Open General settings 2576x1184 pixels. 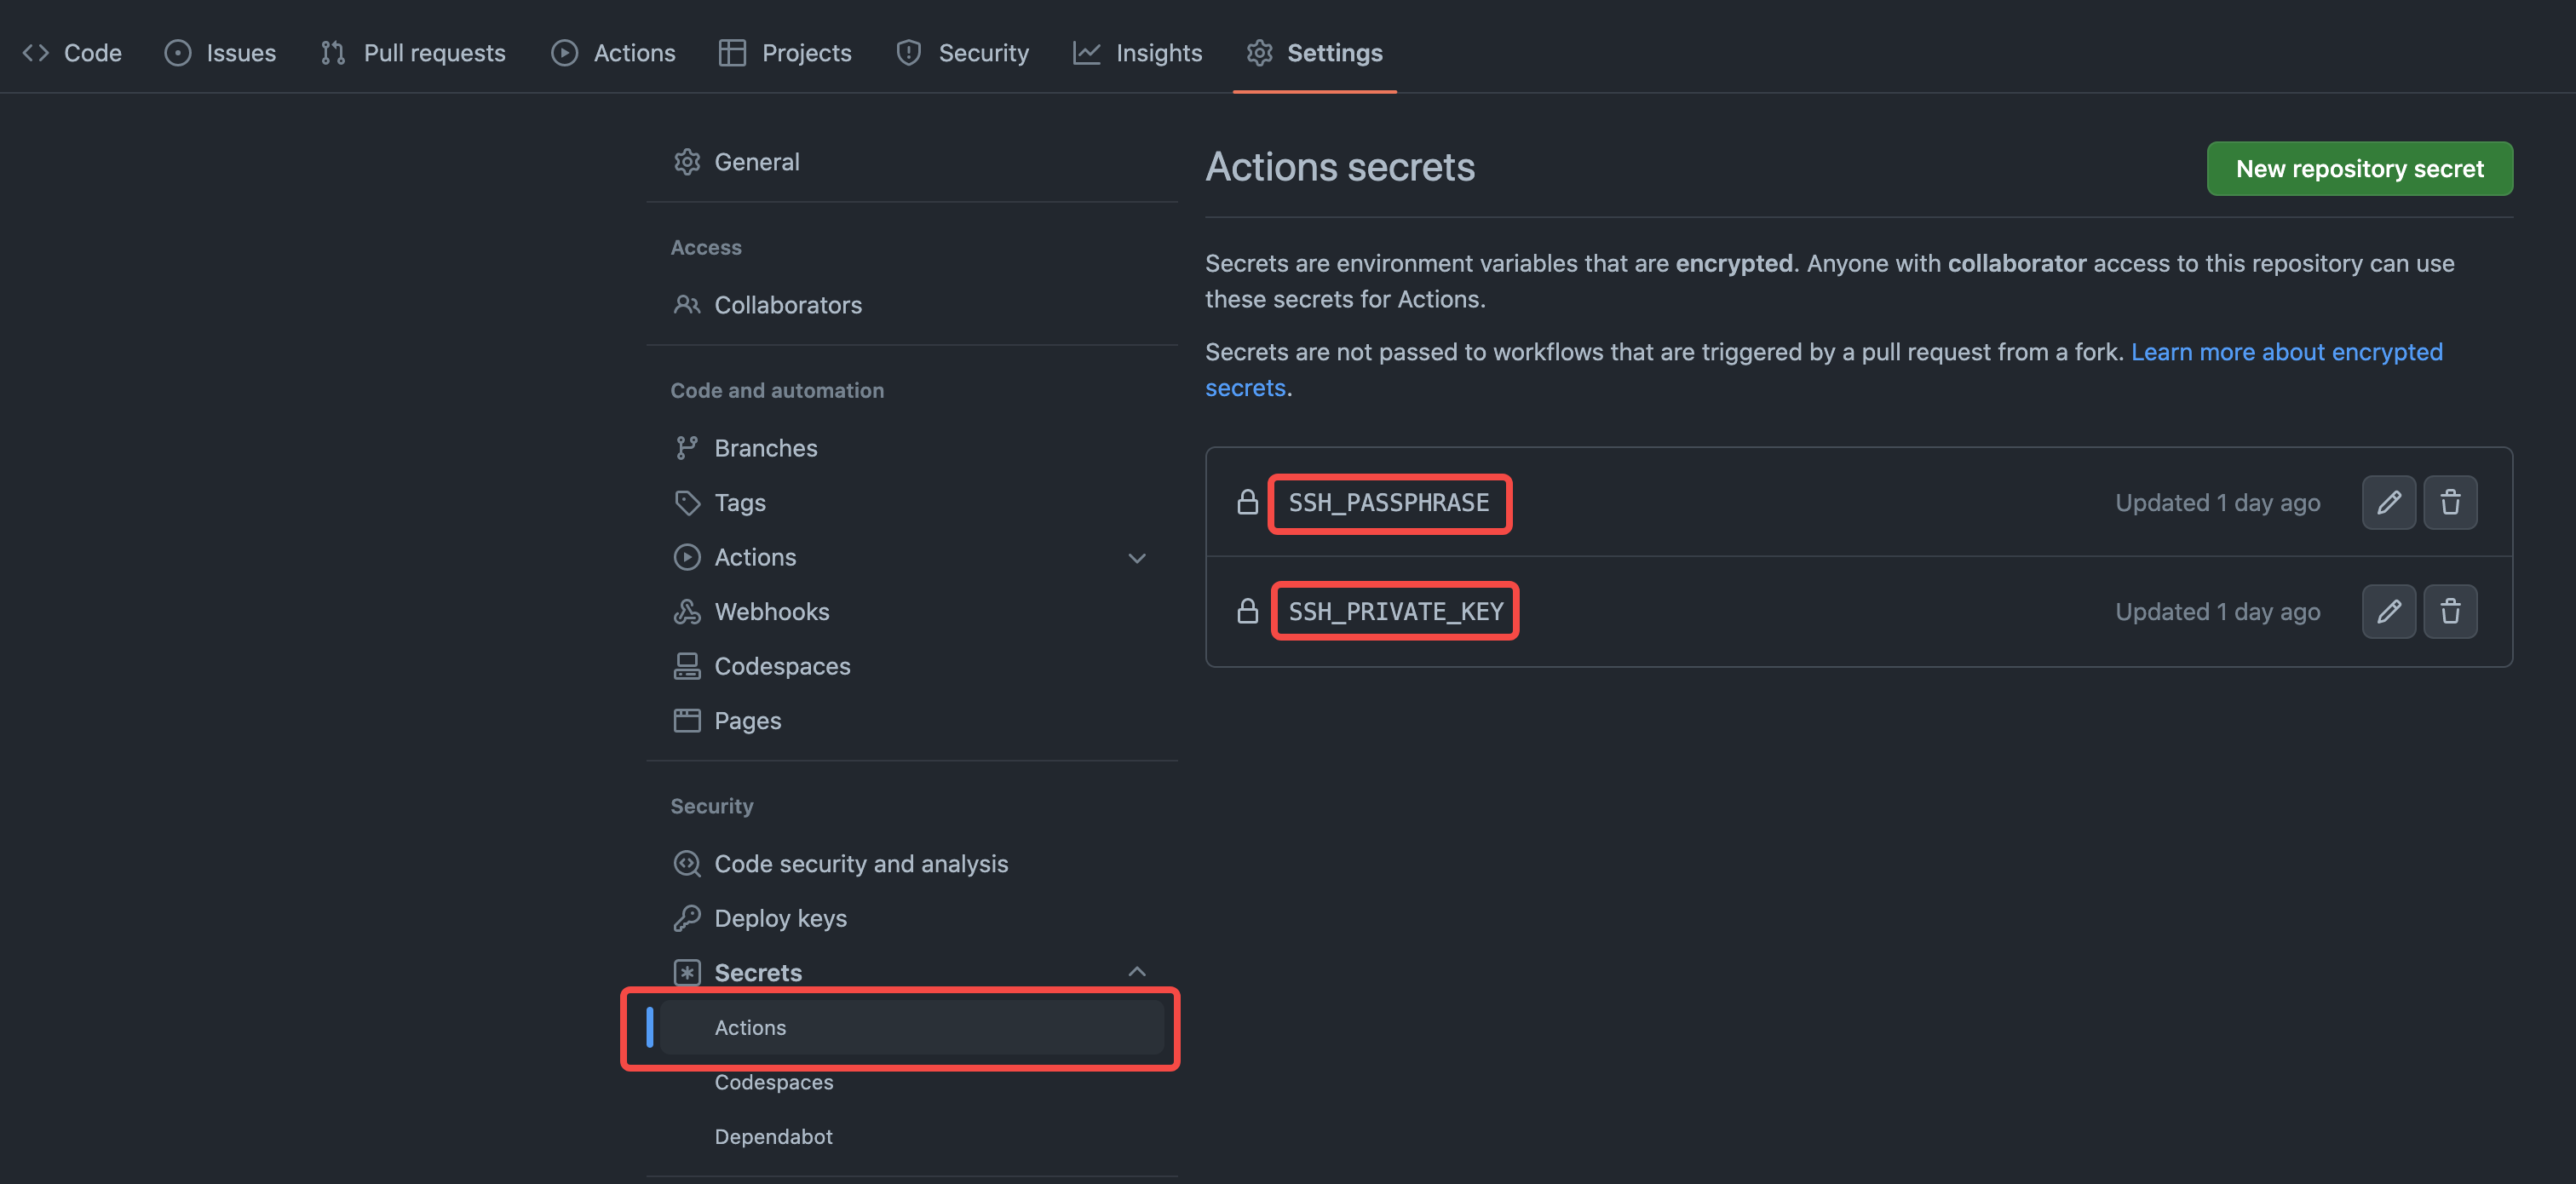click(x=757, y=161)
